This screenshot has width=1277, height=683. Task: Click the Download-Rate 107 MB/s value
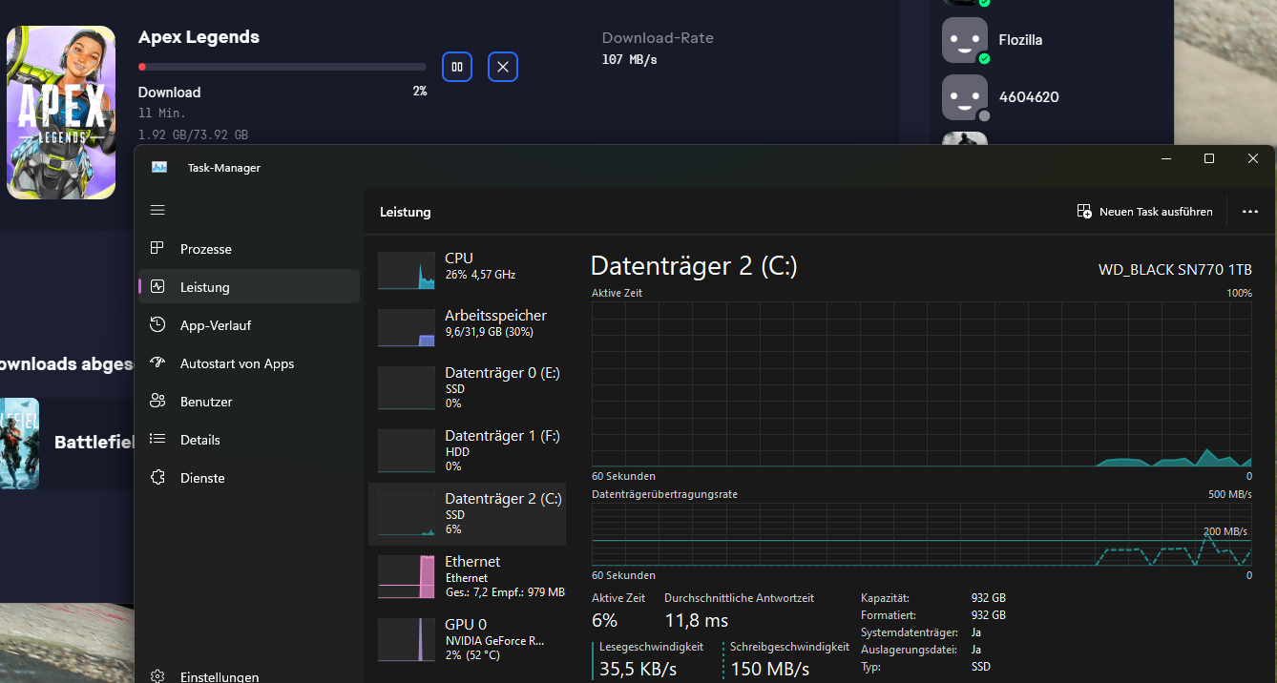click(x=630, y=59)
